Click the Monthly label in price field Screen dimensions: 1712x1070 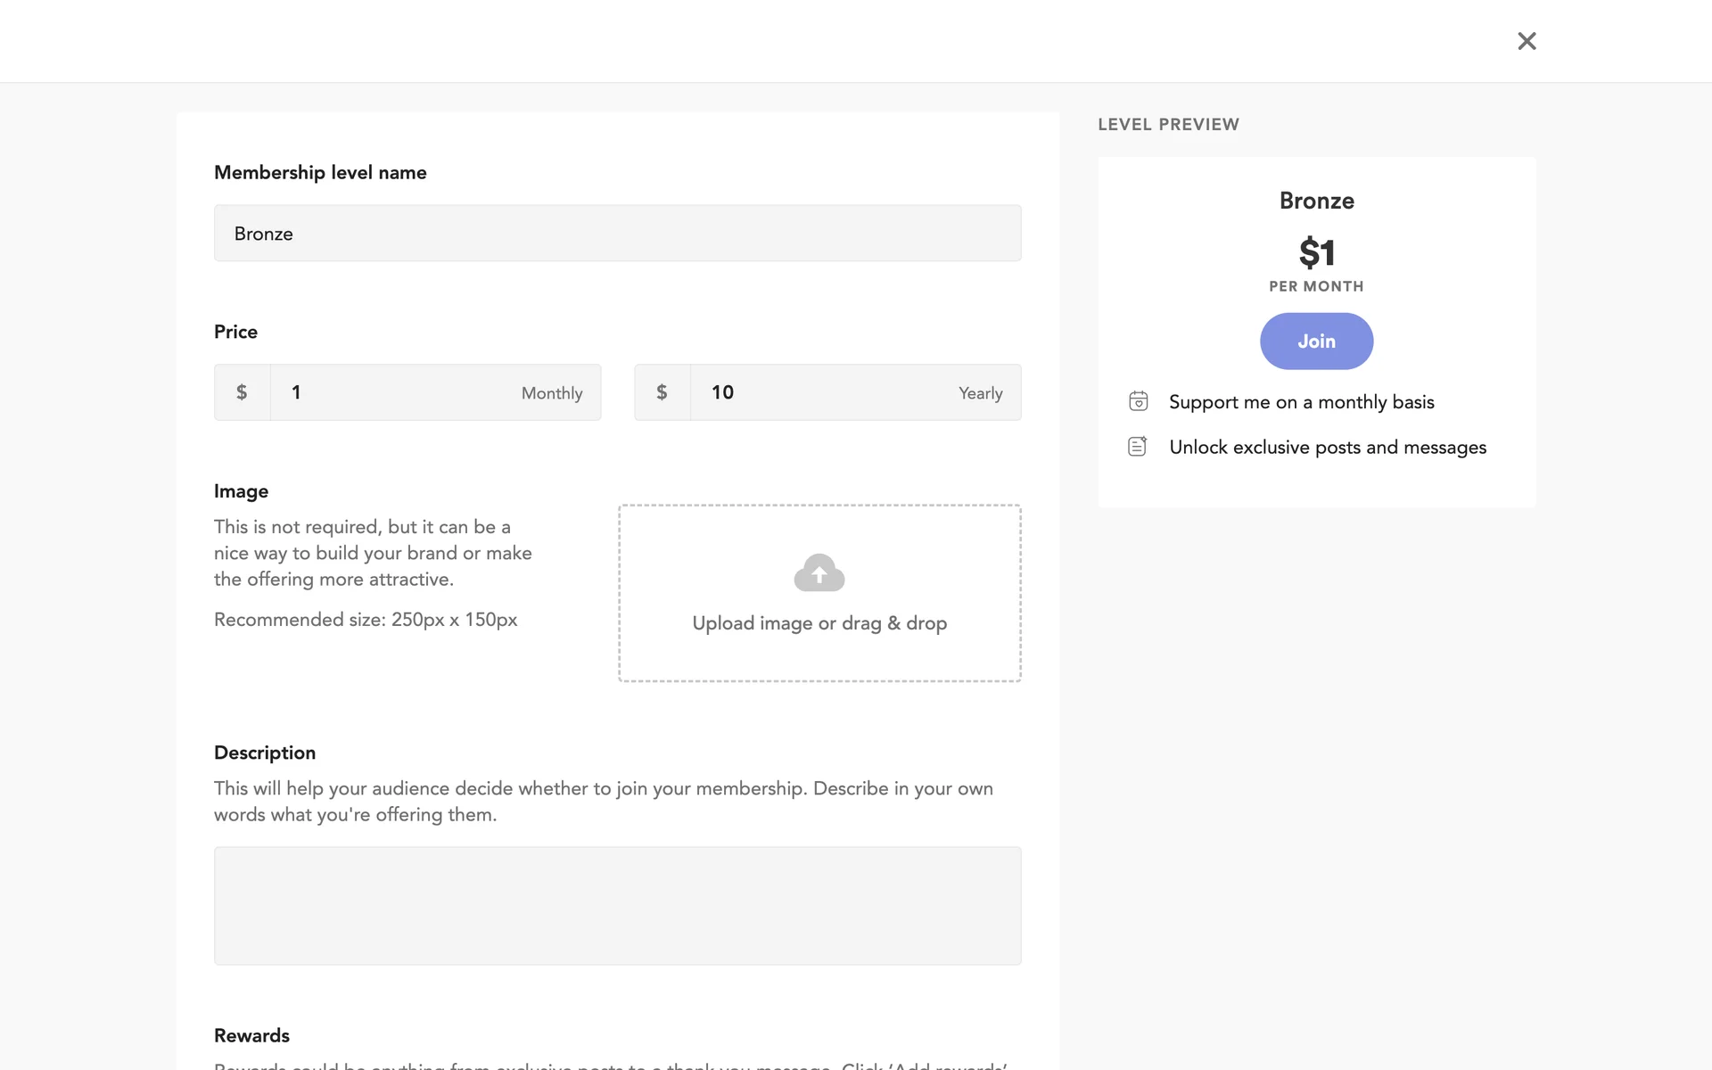[x=551, y=393]
